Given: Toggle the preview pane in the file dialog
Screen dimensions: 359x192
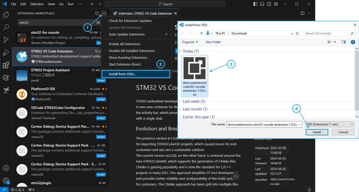Looking at the screenshot, I should pyautogui.click(x=344, y=42).
